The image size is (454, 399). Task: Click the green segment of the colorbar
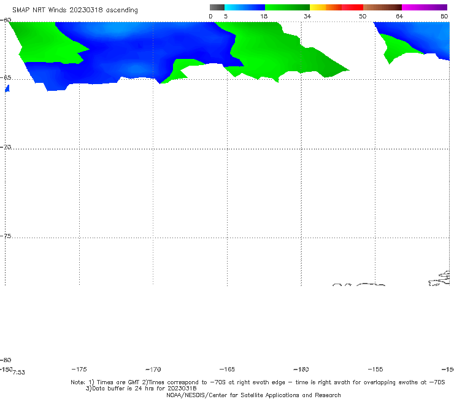coord(287,7)
